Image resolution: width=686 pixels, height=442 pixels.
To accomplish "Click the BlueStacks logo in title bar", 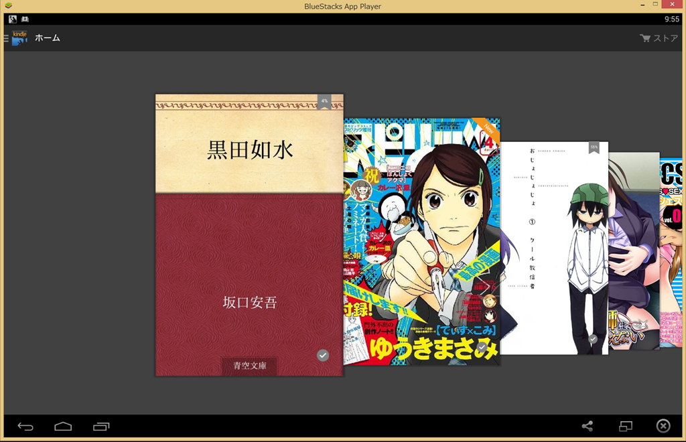I will coord(9,6).
